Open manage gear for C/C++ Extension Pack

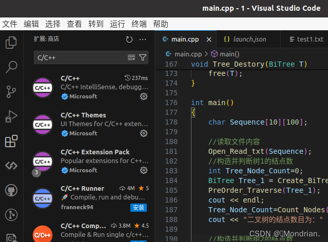pyautogui.click(x=144, y=170)
